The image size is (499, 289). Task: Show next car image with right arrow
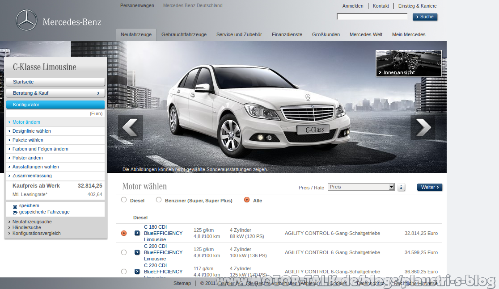[423, 127]
